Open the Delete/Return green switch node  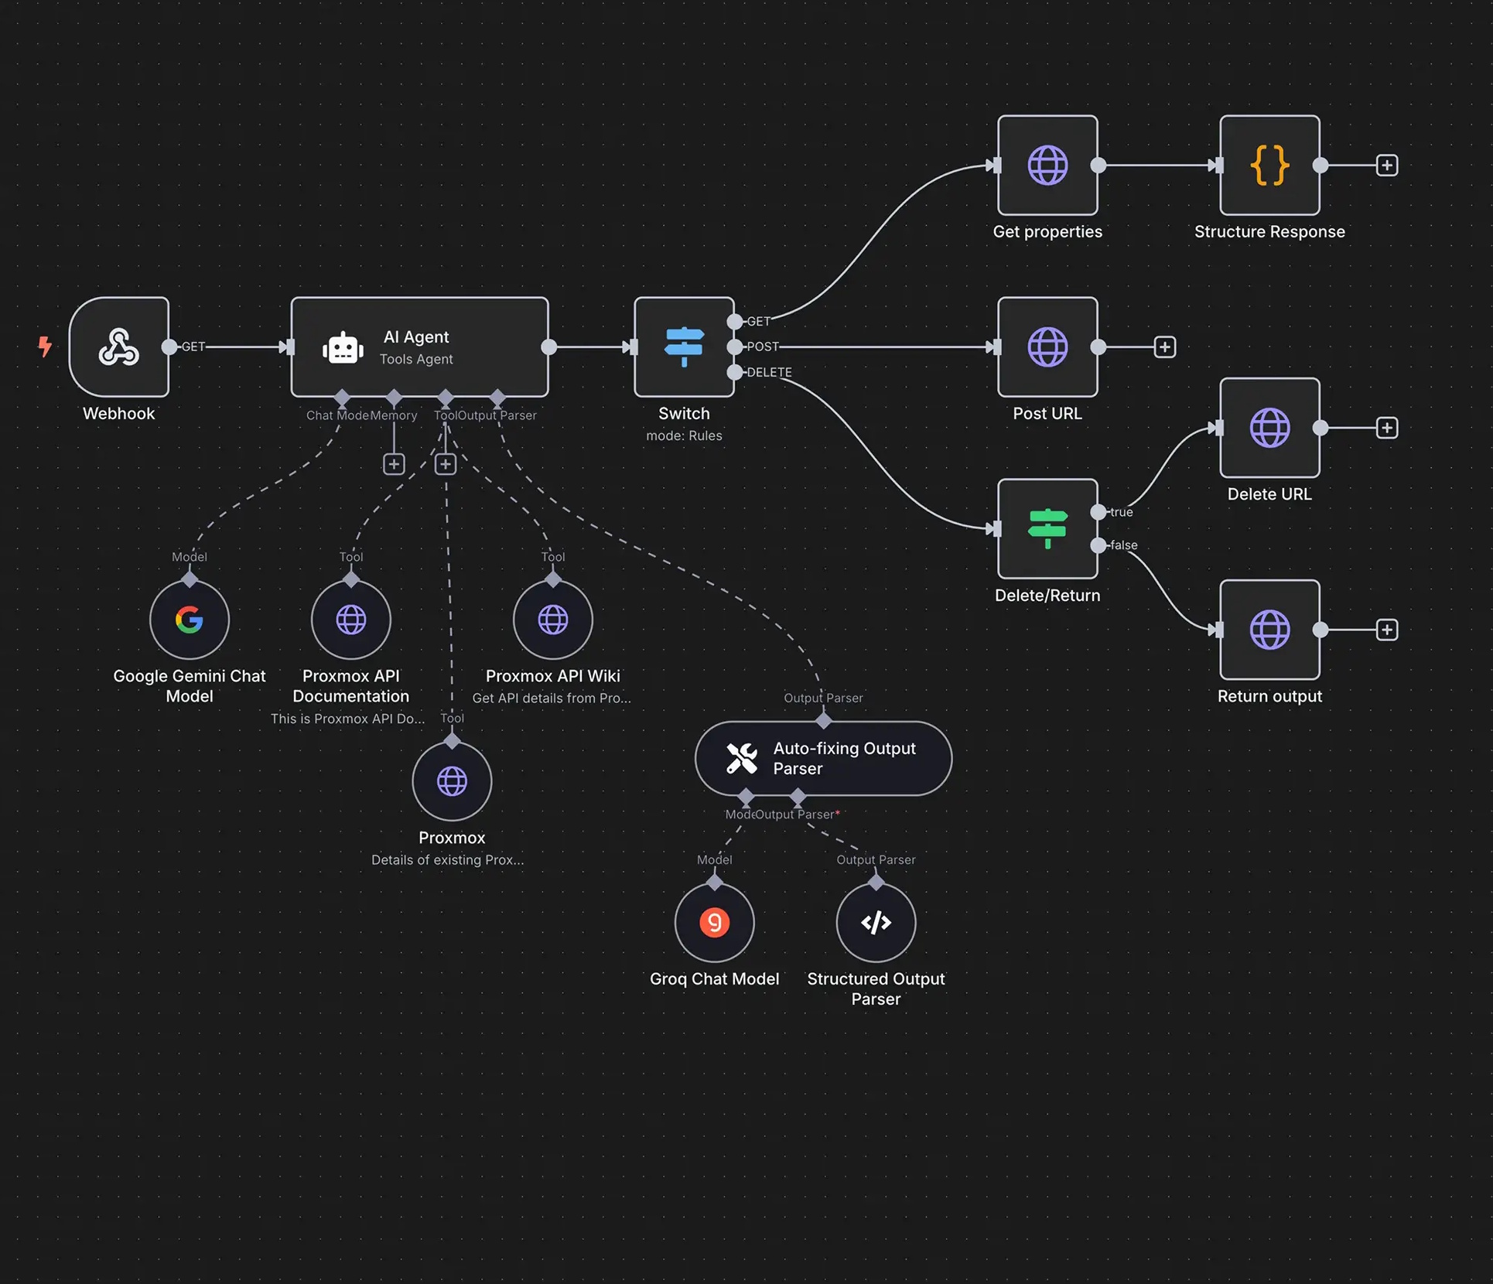coord(1047,529)
